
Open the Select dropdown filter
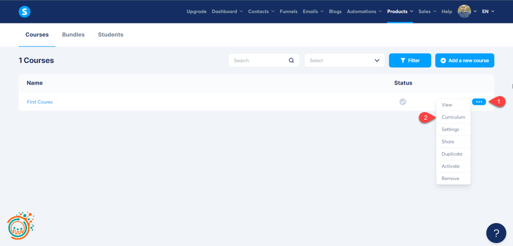click(344, 60)
